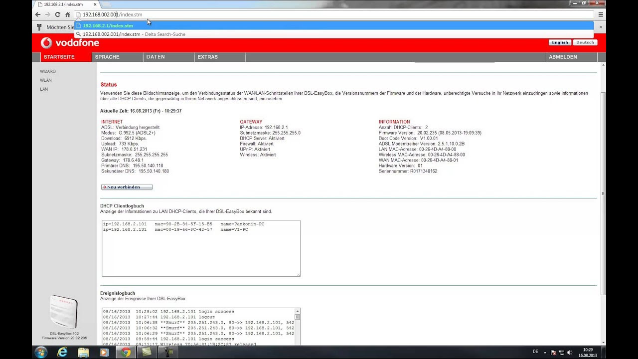Open Windows Media Player from the taskbar
Viewport: 638px width, 359px height.
[x=104, y=352]
